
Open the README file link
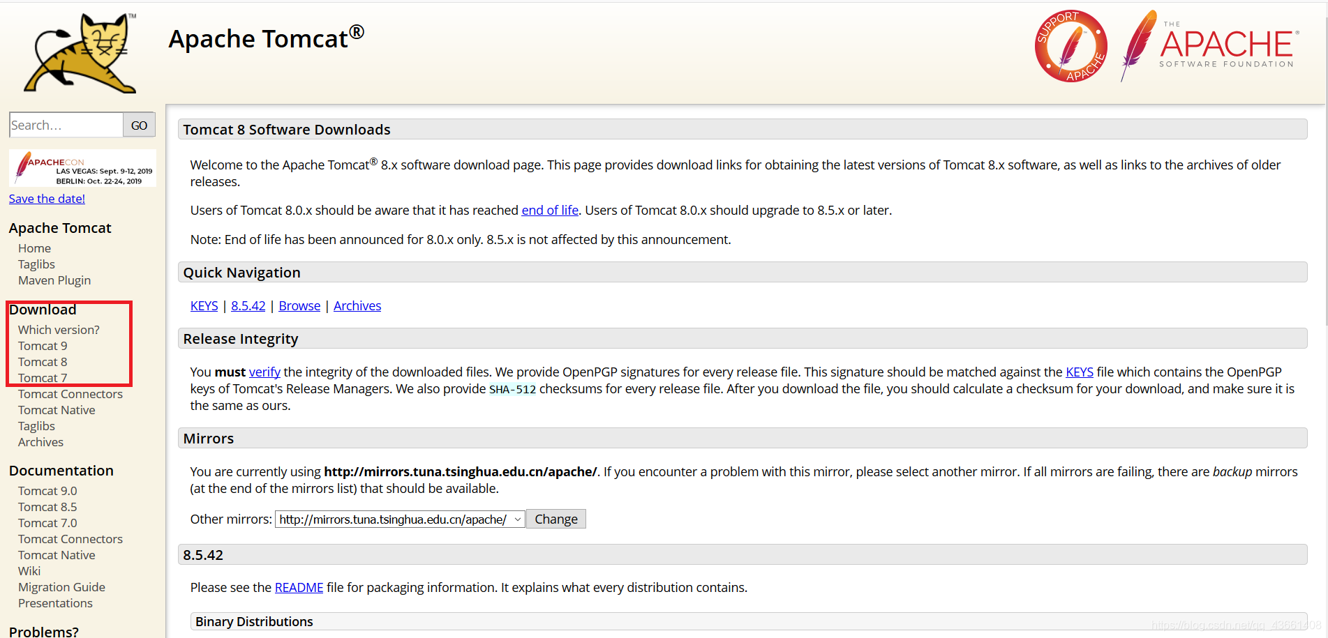point(299,587)
